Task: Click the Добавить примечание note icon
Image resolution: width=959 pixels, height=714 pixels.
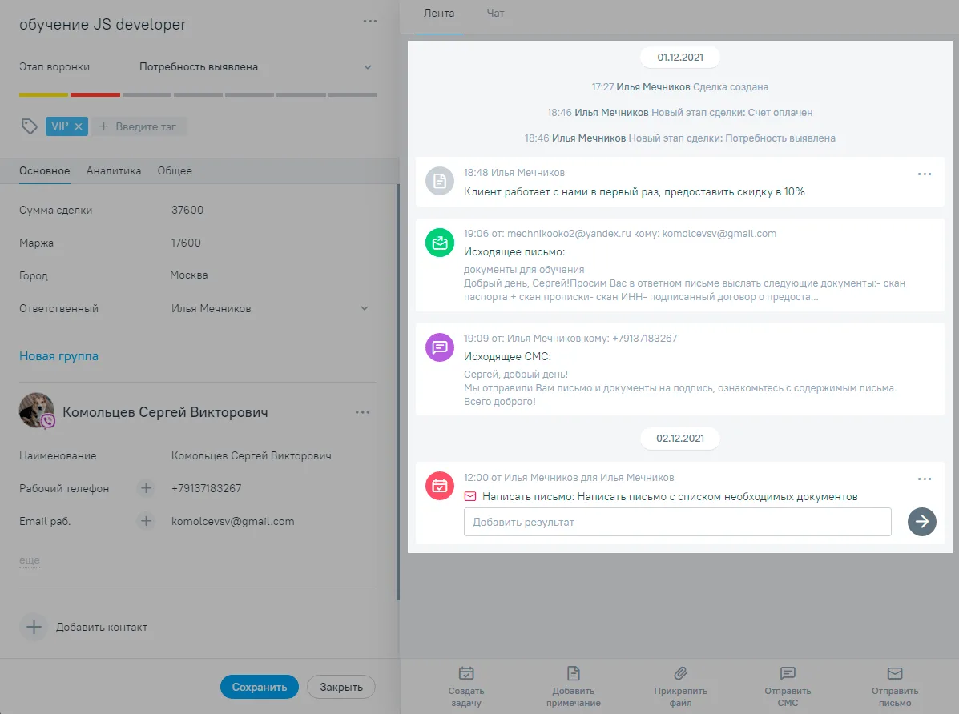Action: tap(573, 673)
